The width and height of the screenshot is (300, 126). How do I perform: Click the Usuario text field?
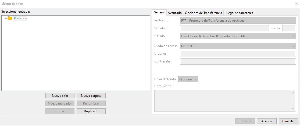(x=238, y=54)
